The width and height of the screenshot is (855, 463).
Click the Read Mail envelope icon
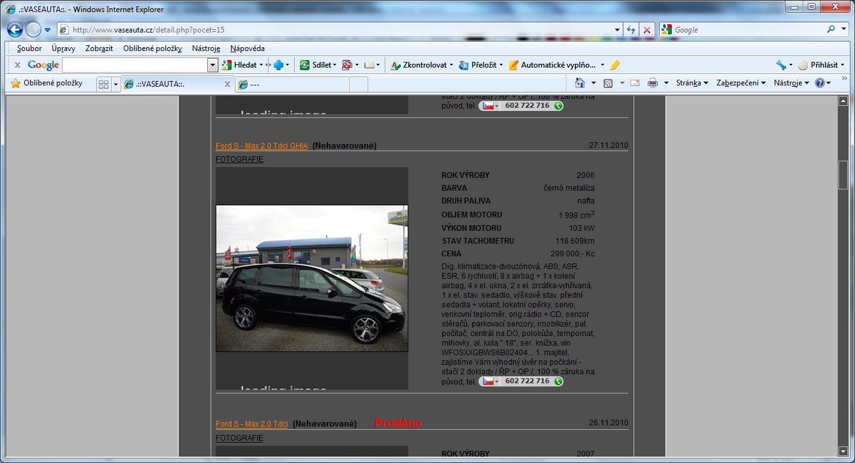(x=635, y=83)
